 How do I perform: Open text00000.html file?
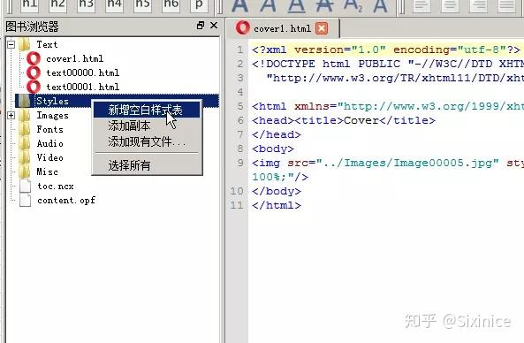click(82, 72)
